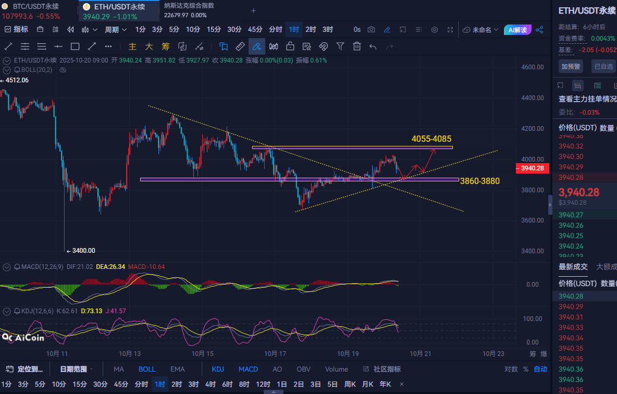This screenshot has height=394, width=617.
Task: Select the ruler measurement tool
Action: click(x=240, y=46)
